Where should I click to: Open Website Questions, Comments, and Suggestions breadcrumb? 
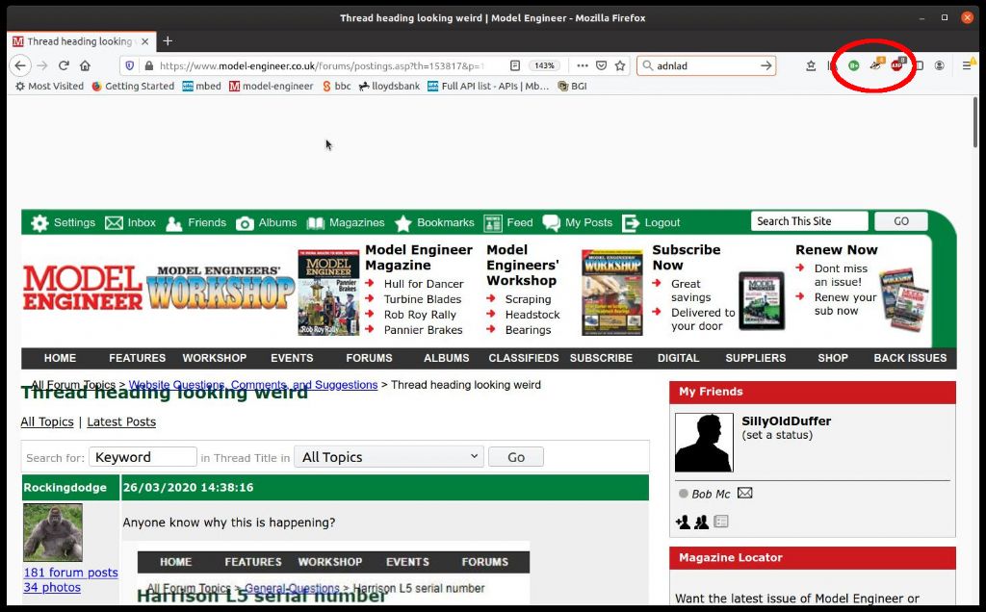click(253, 385)
